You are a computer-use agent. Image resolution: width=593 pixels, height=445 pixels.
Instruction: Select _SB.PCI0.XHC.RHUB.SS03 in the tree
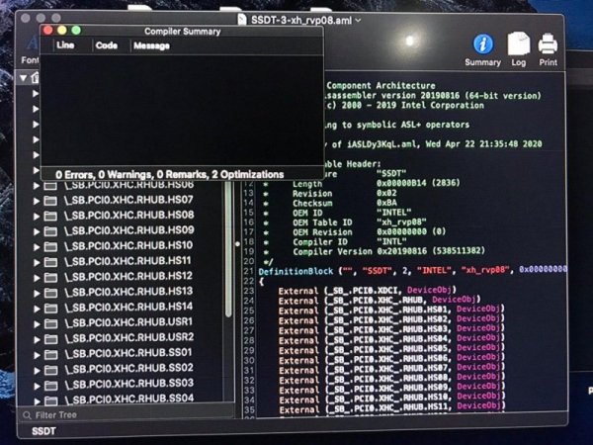coord(128,384)
